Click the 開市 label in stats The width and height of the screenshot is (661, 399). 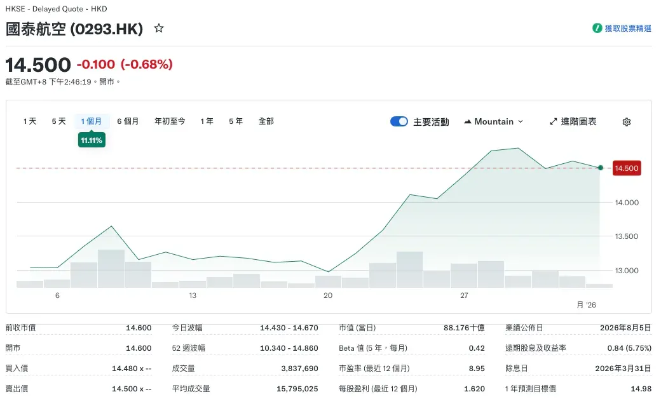tap(13, 348)
